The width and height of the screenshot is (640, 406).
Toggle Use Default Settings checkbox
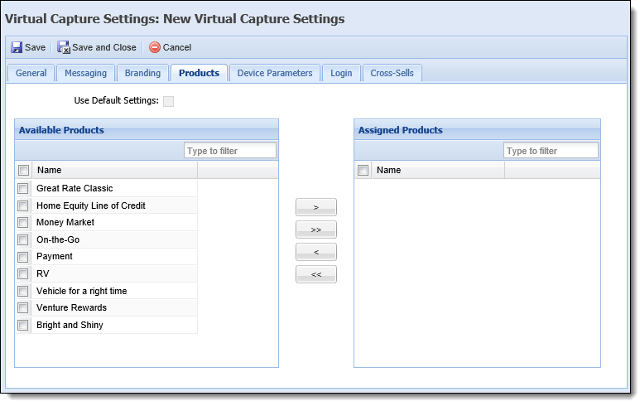169,101
